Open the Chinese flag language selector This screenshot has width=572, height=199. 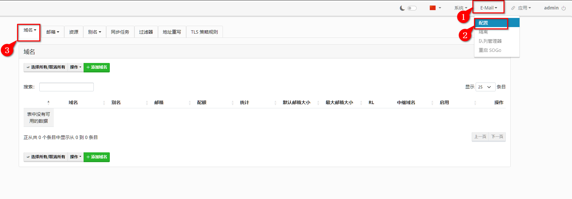[x=435, y=8]
